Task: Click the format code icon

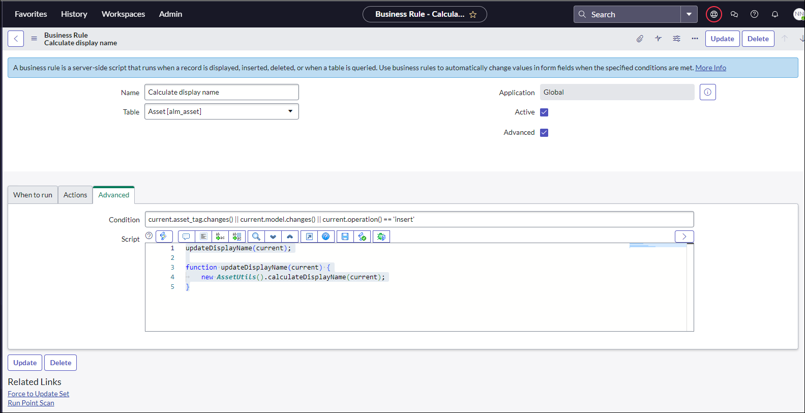Action: 203,237
